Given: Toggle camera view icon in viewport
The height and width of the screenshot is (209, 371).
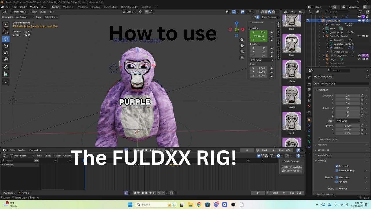Looking at the screenshot, I should point(242,52).
